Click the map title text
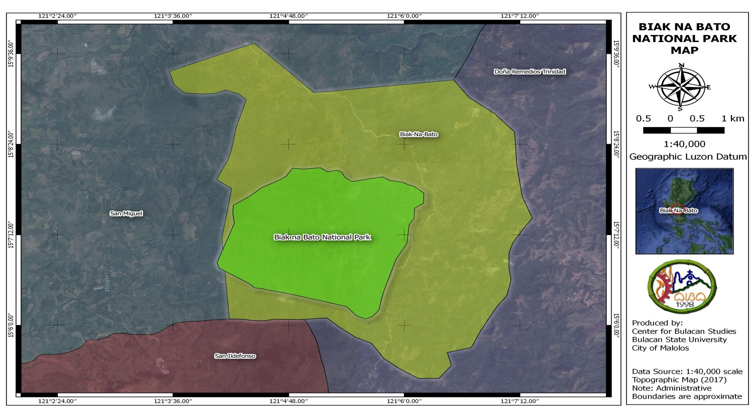753x417 pixels. click(x=684, y=38)
